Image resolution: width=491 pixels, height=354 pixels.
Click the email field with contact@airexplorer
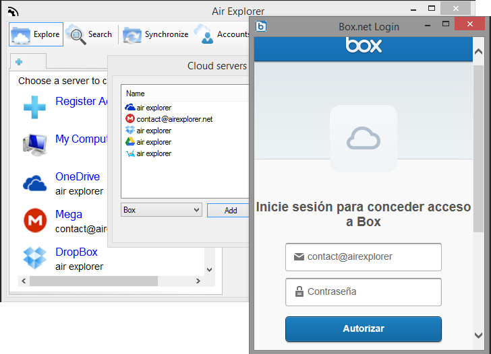click(x=364, y=257)
